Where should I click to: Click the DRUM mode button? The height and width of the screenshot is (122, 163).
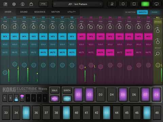click(67, 99)
